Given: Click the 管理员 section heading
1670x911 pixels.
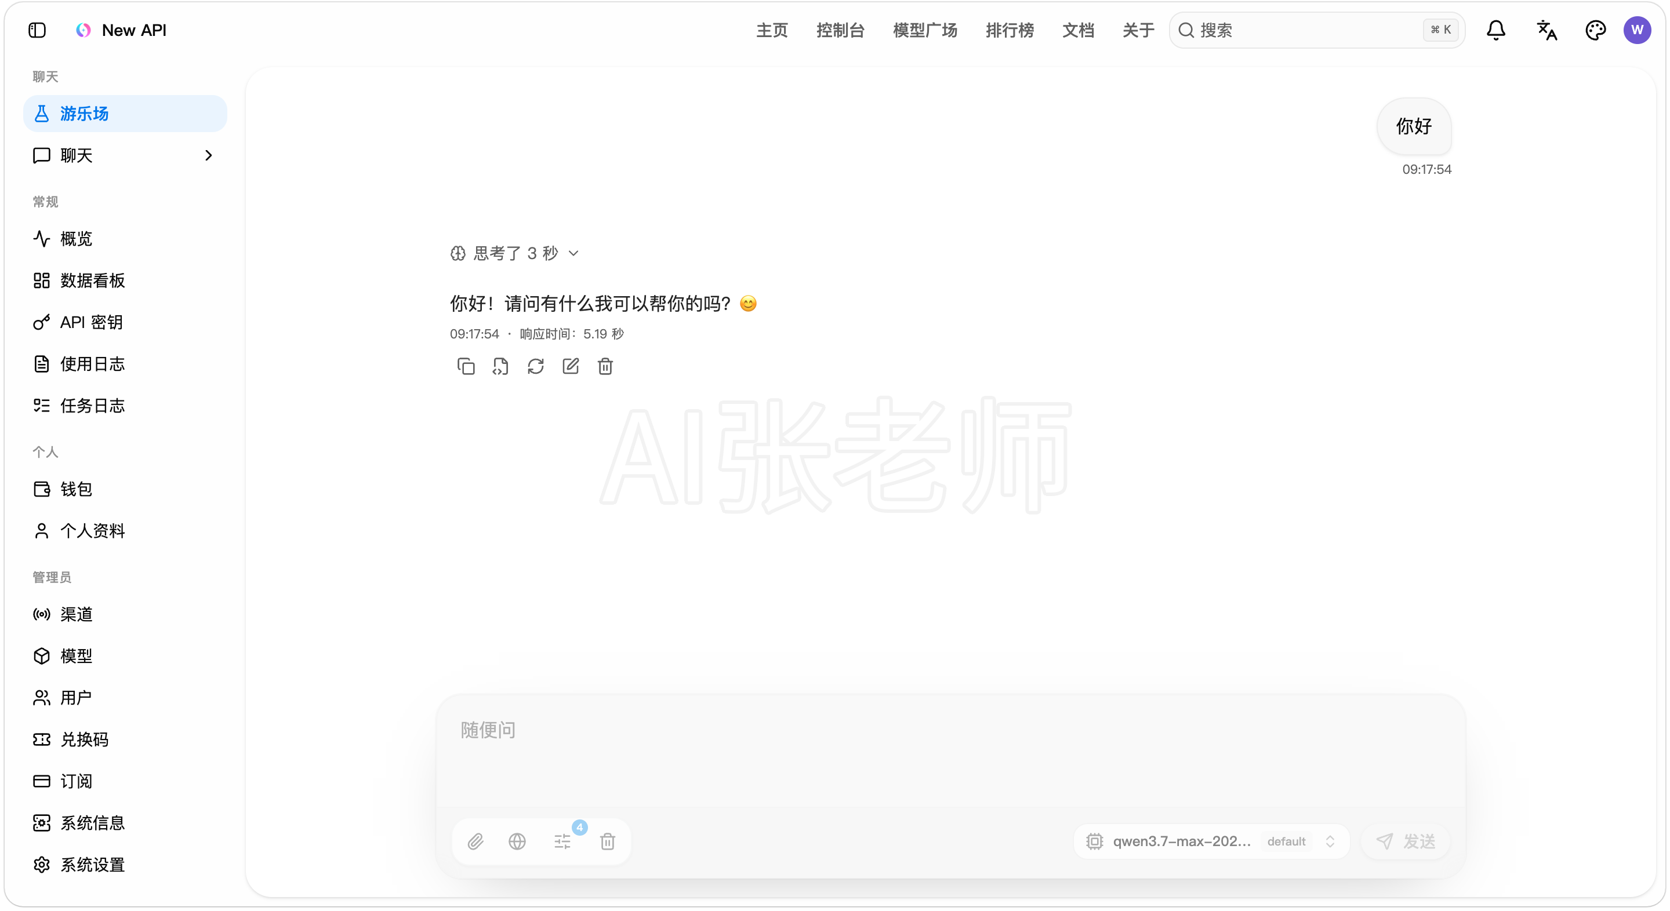Looking at the screenshot, I should click(x=52, y=577).
